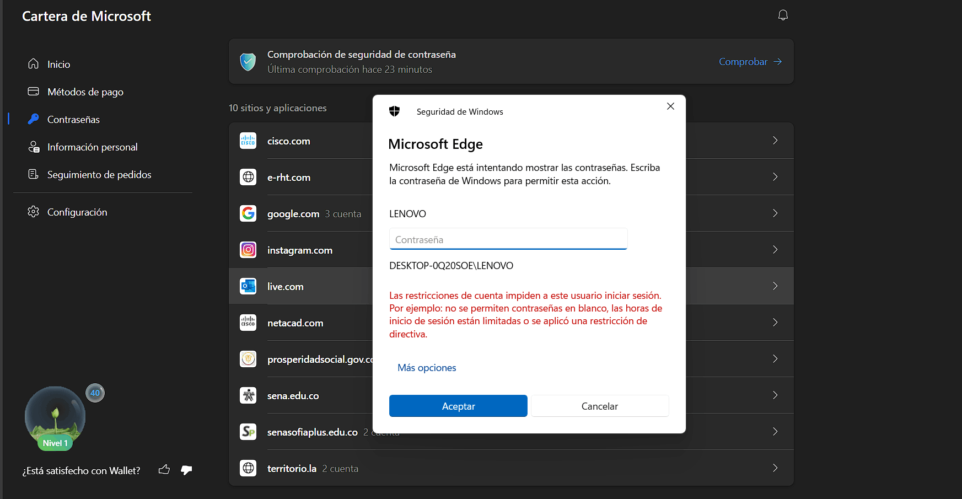This screenshot has height=499, width=962.
Task: Click the Cancelar button
Action: 600,406
